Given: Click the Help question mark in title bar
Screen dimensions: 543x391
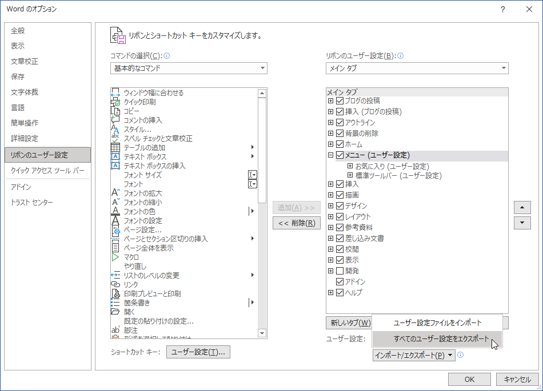Looking at the screenshot, I should click(503, 9).
